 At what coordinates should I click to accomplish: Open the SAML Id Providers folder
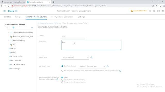[x=18, y=65]
